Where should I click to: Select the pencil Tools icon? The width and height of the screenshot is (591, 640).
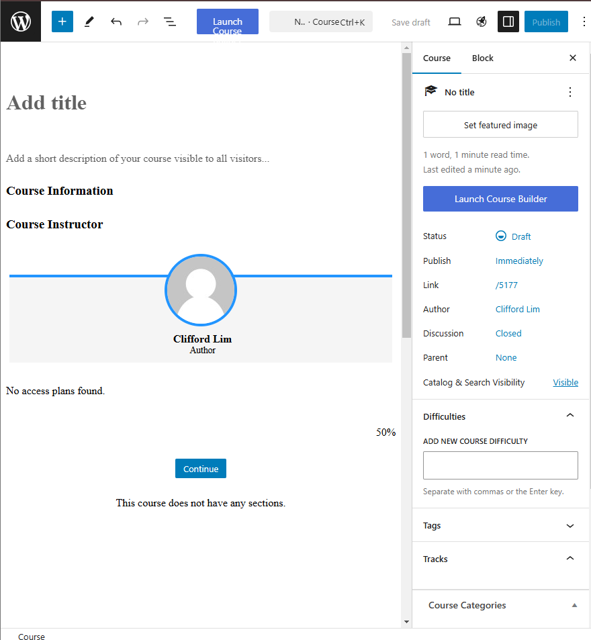point(89,21)
